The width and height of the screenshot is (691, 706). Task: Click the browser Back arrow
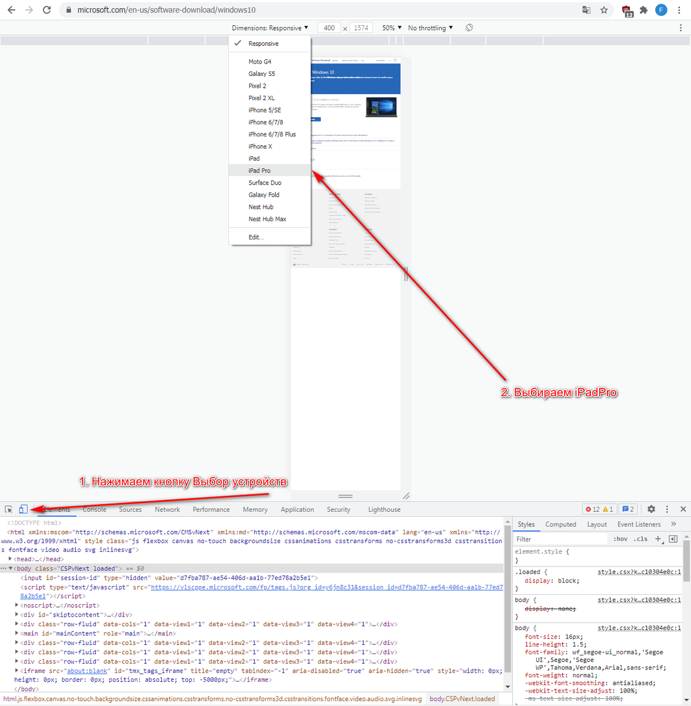point(11,10)
